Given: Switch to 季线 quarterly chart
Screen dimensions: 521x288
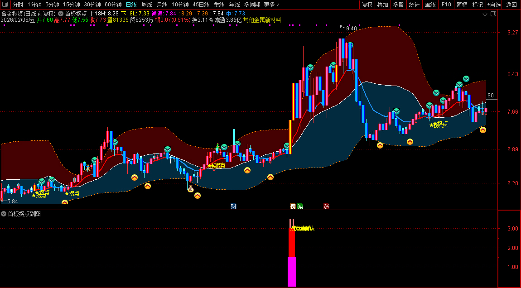Looking at the screenshot, I should pyautogui.click(x=219, y=5).
